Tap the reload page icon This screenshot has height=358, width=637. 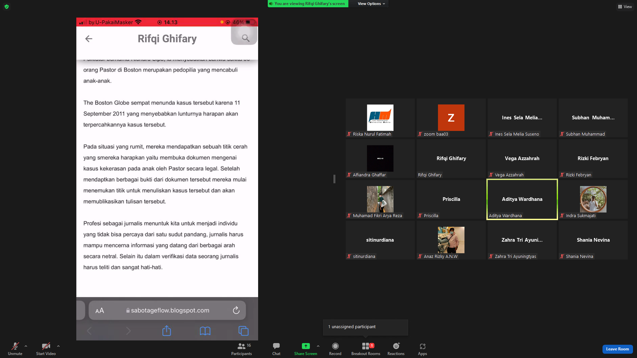click(236, 310)
